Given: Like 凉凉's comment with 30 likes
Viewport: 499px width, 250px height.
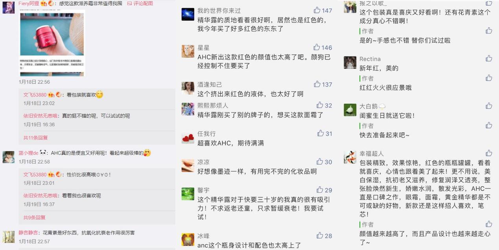Looking at the screenshot, I should pyautogui.click(x=320, y=162).
